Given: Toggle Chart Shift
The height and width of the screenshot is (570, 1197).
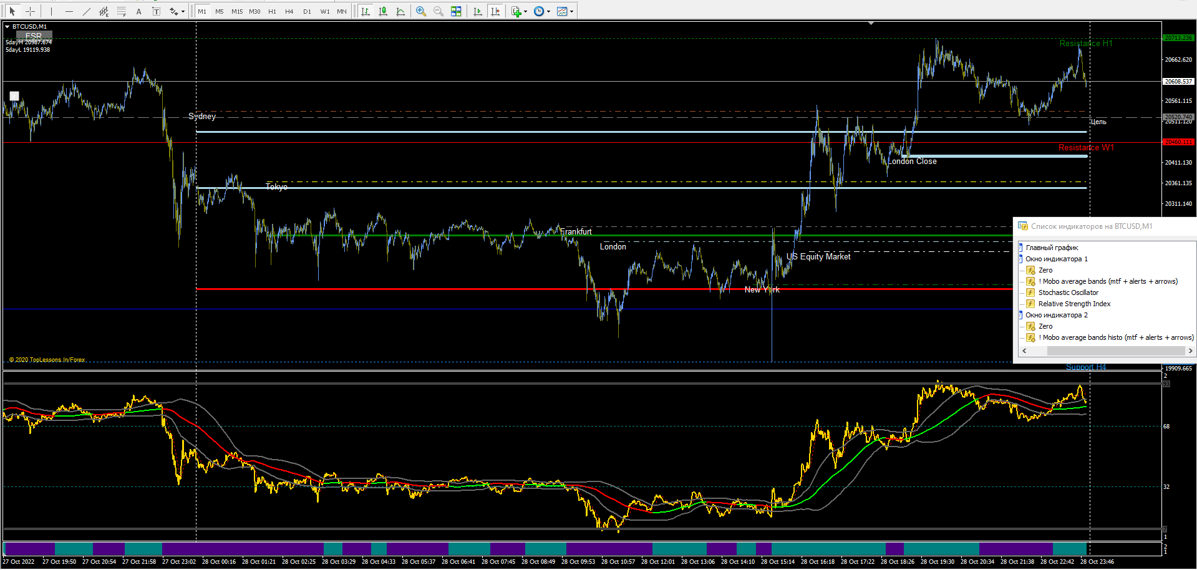Looking at the screenshot, I should (495, 11).
